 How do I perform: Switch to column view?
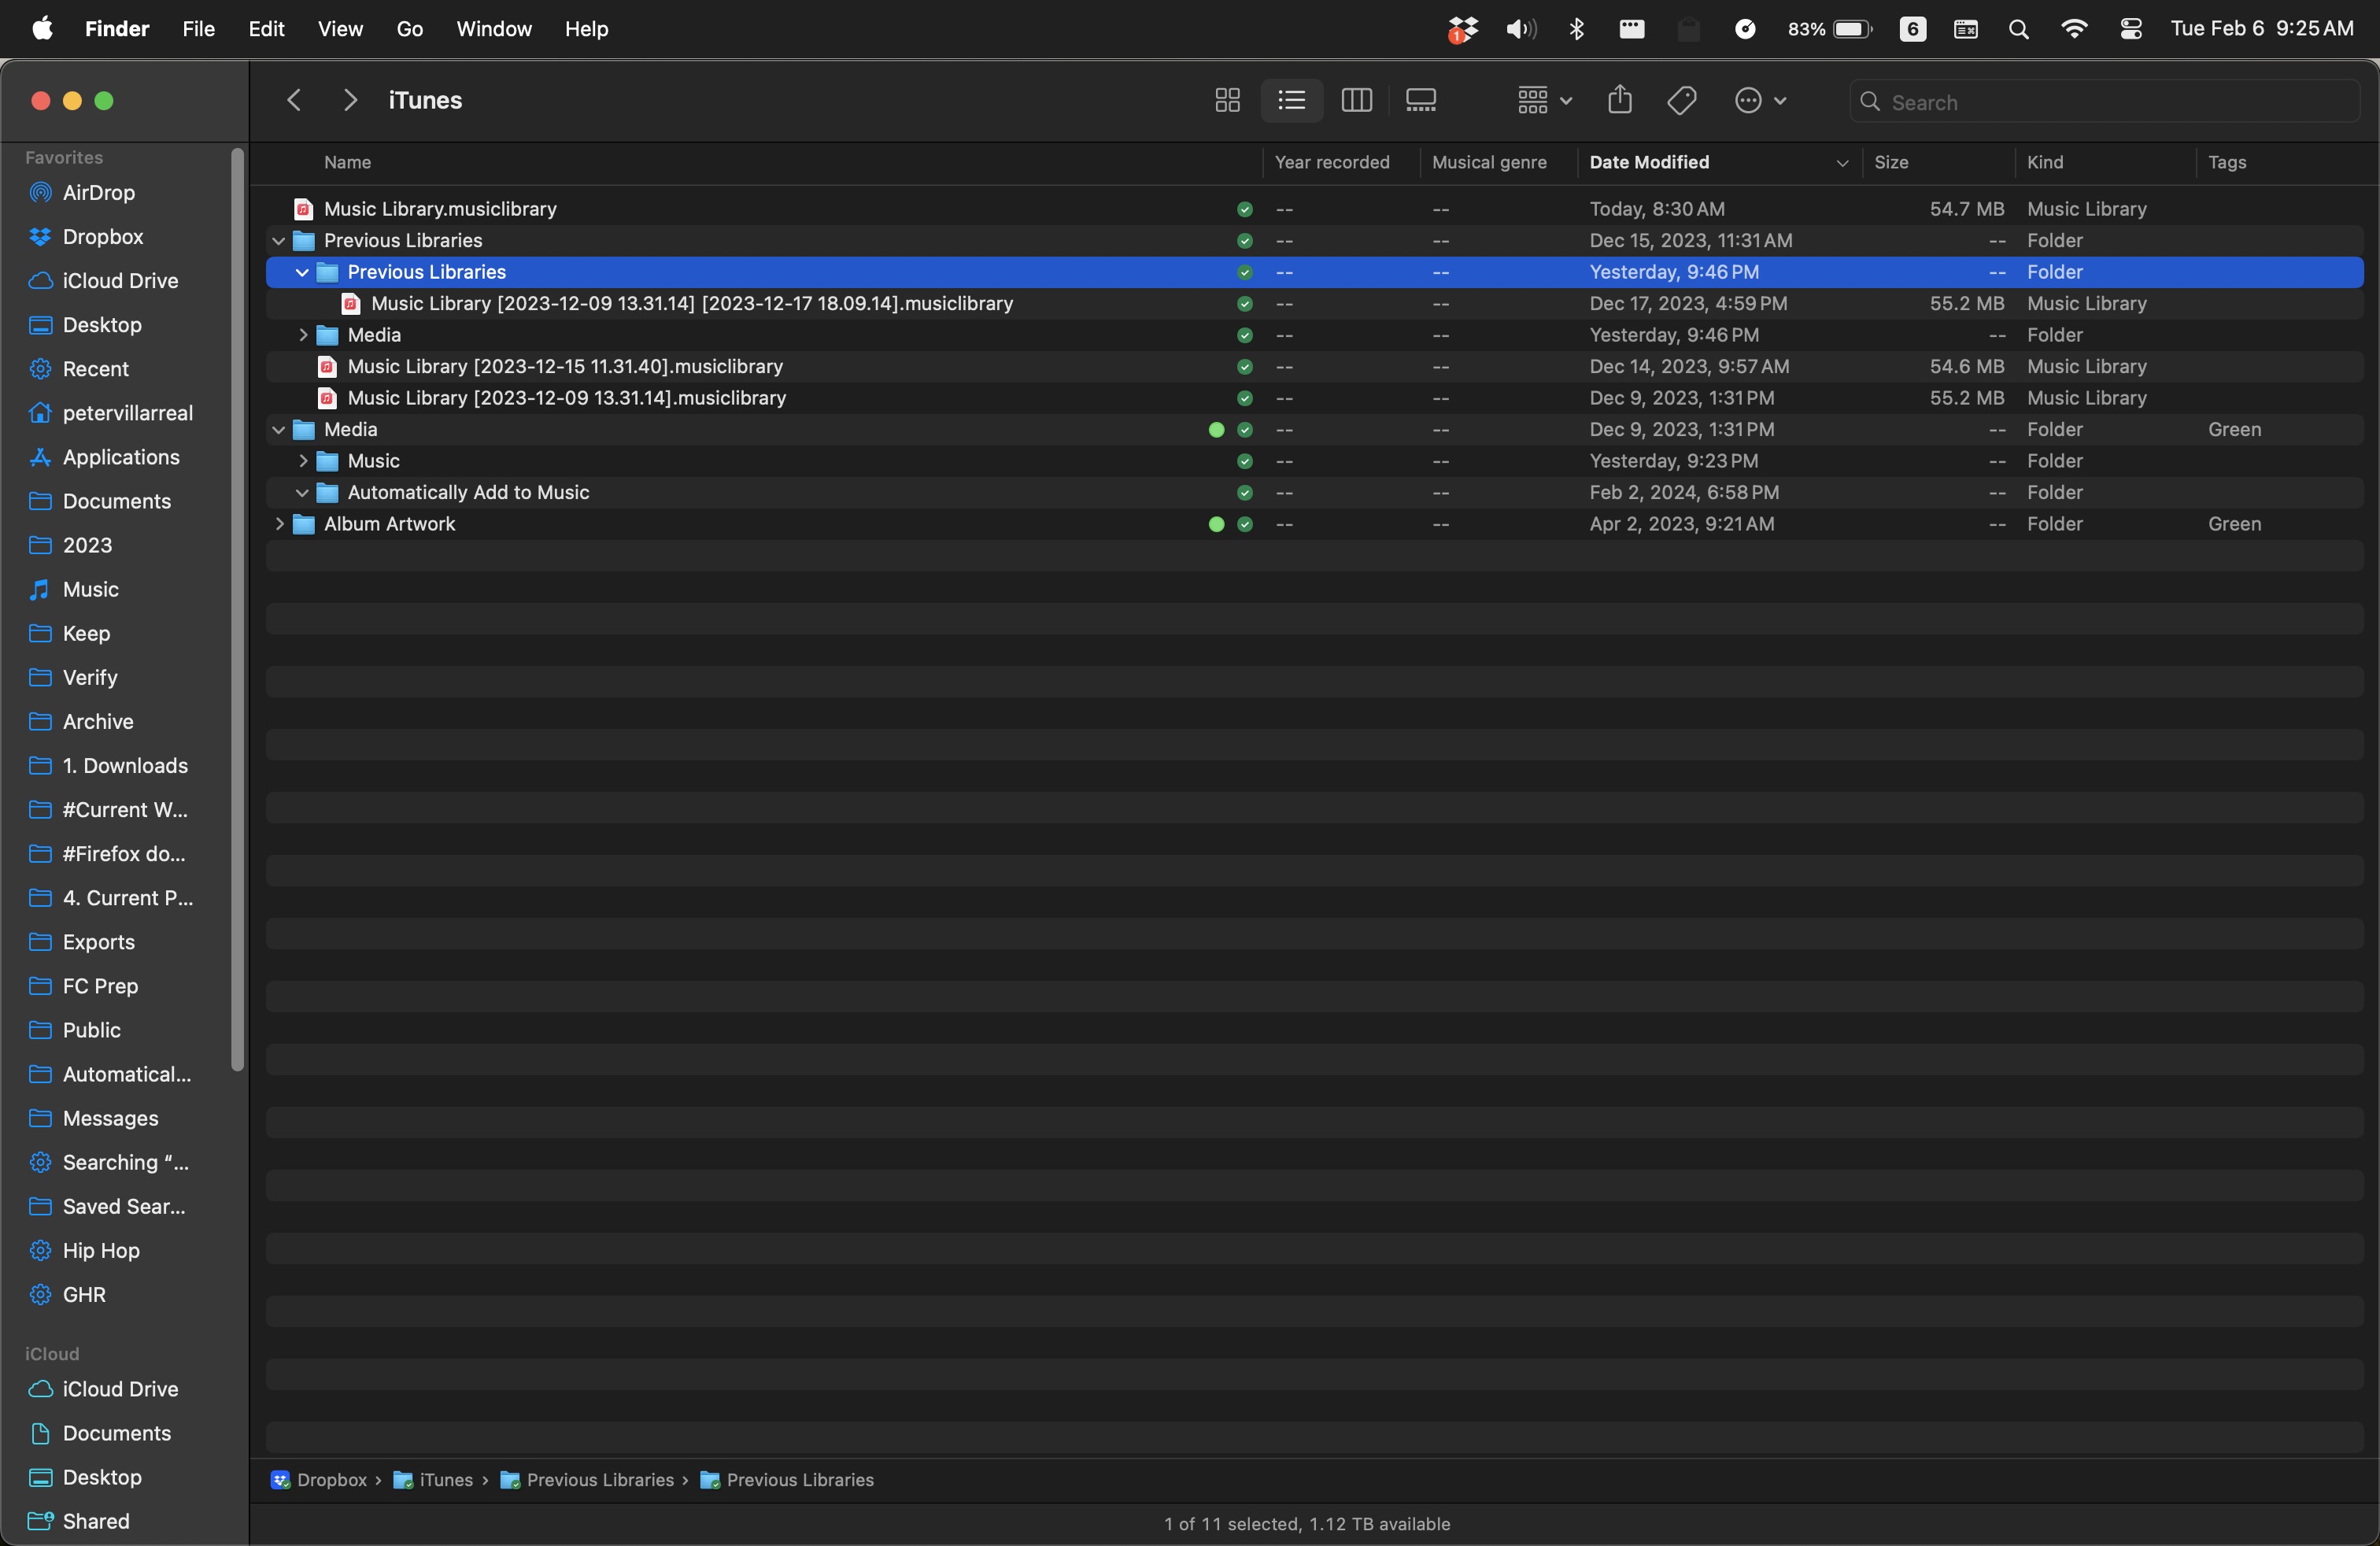tap(1356, 101)
